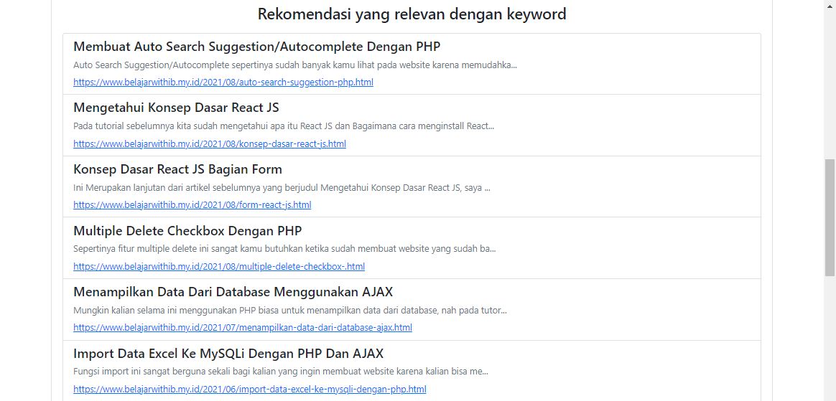Image resolution: width=836 pixels, height=401 pixels.
Task: Open the multiple-delete-checkbox-.html link
Action: 219,266
